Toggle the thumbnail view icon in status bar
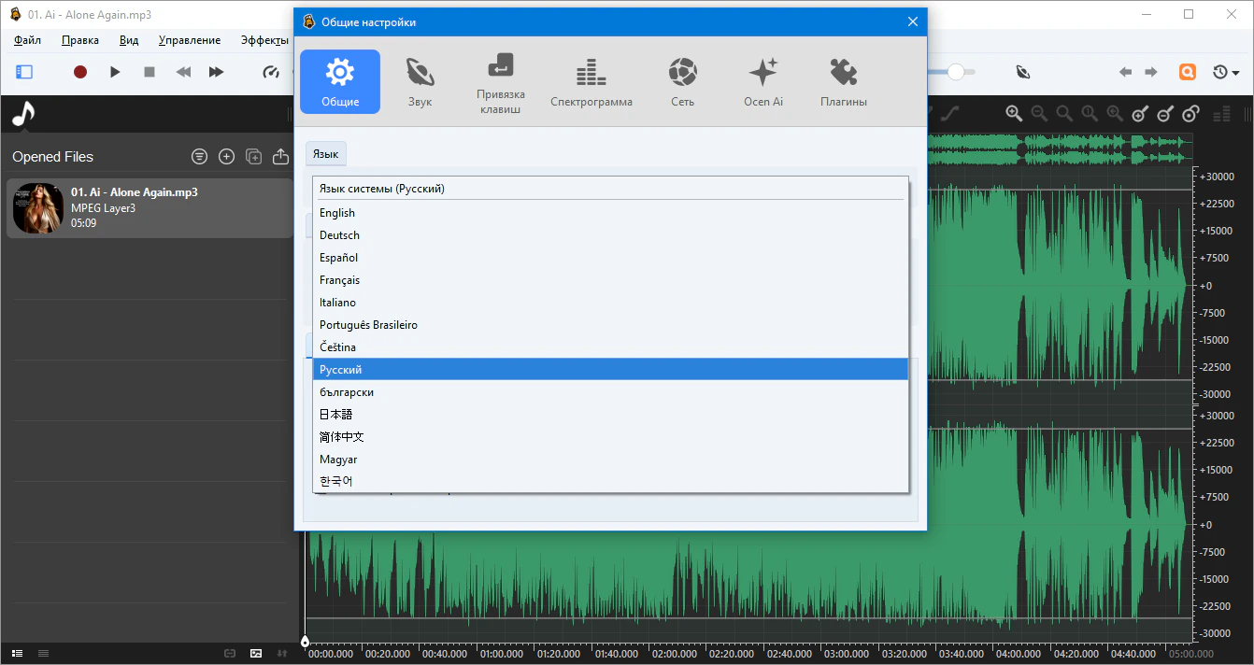The height and width of the screenshot is (665, 1254). (x=256, y=653)
